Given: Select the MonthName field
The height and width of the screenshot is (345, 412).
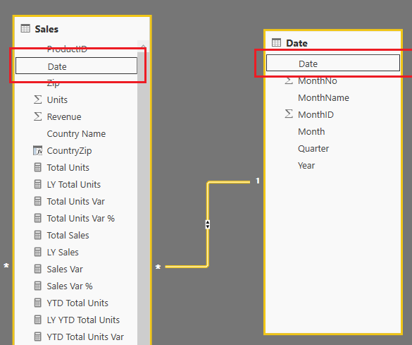Looking at the screenshot, I should 323,97.
